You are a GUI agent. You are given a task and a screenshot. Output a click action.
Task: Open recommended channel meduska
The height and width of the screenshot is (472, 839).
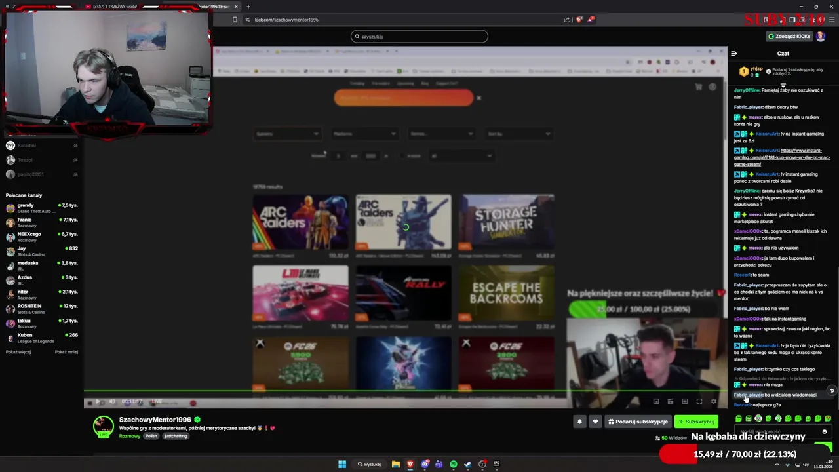[x=41, y=265]
